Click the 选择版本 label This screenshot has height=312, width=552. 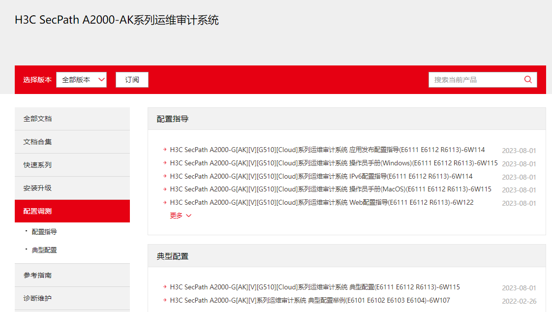[x=37, y=80]
